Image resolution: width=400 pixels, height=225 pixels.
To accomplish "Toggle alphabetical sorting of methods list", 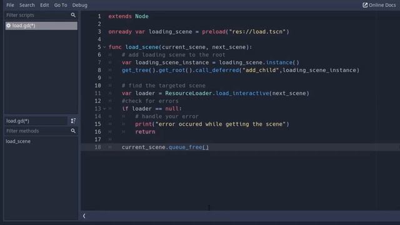I will click(x=73, y=121).
